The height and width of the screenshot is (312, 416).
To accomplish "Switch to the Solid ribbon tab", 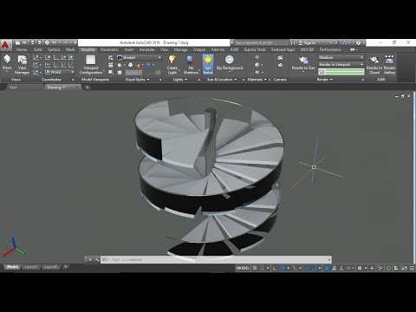I will point(37,49).
